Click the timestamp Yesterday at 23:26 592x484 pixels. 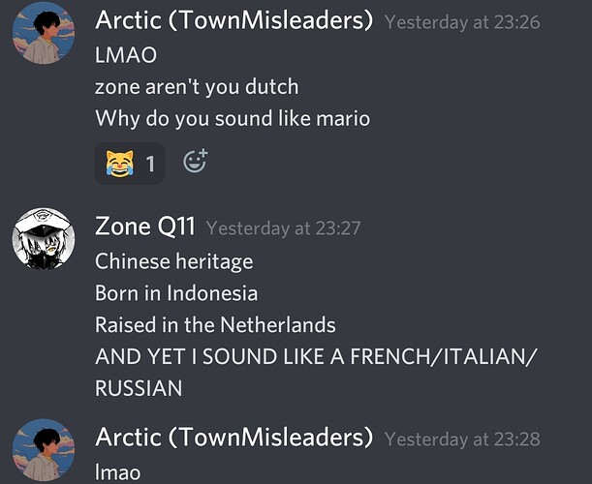point(462,22)
